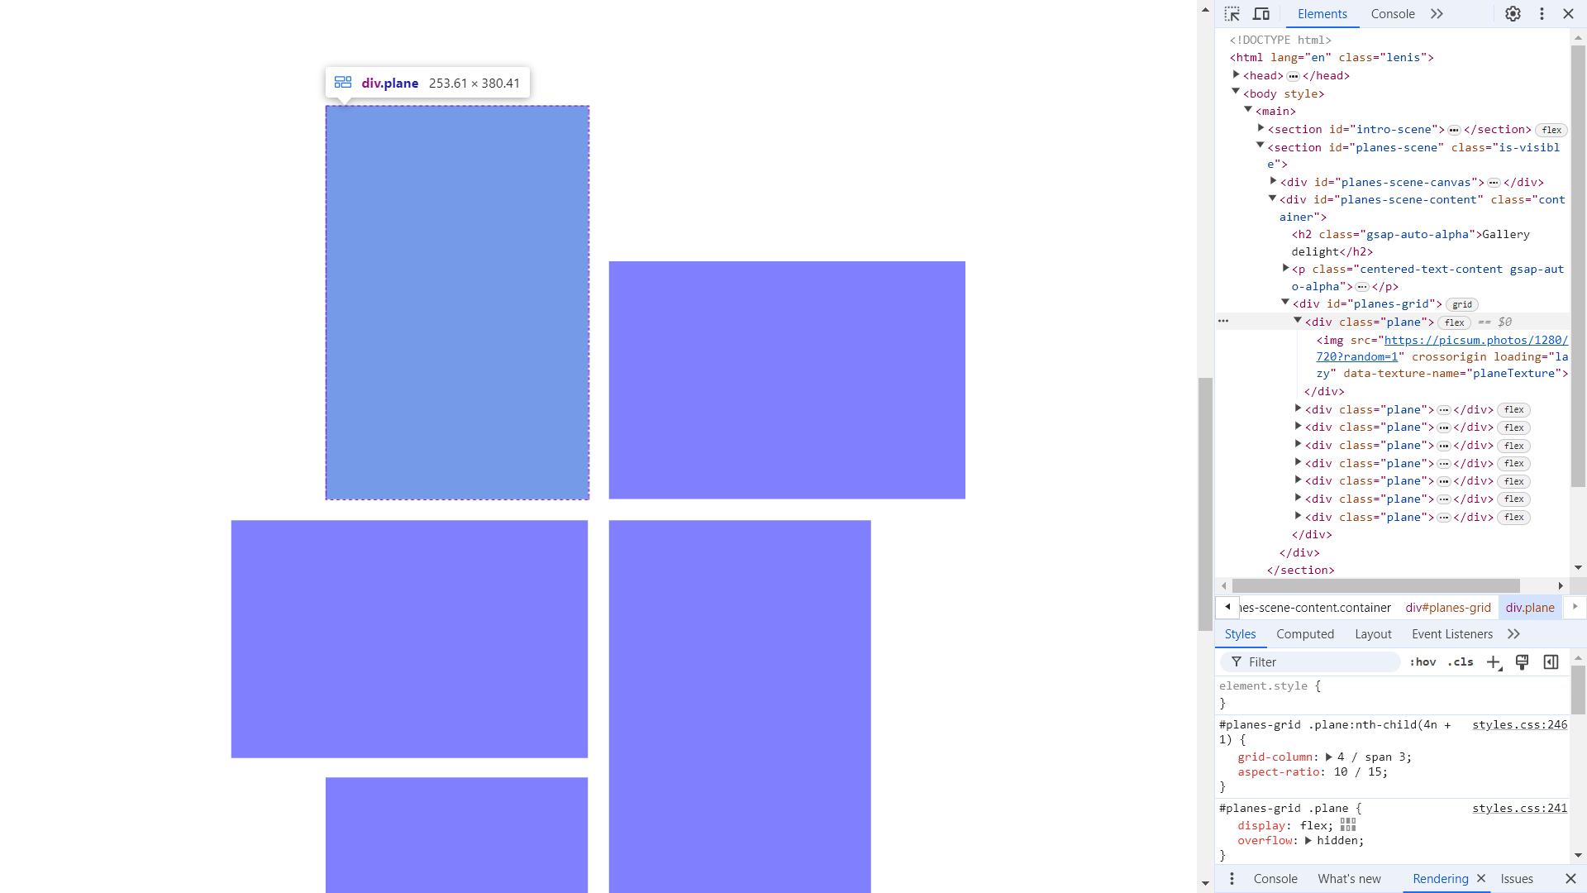Expand the planes-scene-canvas div
Viewport: 1587px width, 893px height.
click(1274, 181)
